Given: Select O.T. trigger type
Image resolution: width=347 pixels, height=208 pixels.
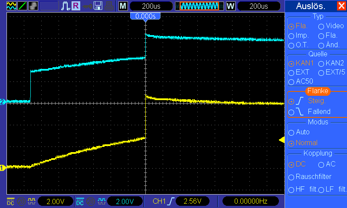Looking at the screenshot, I should pos(298,45).
